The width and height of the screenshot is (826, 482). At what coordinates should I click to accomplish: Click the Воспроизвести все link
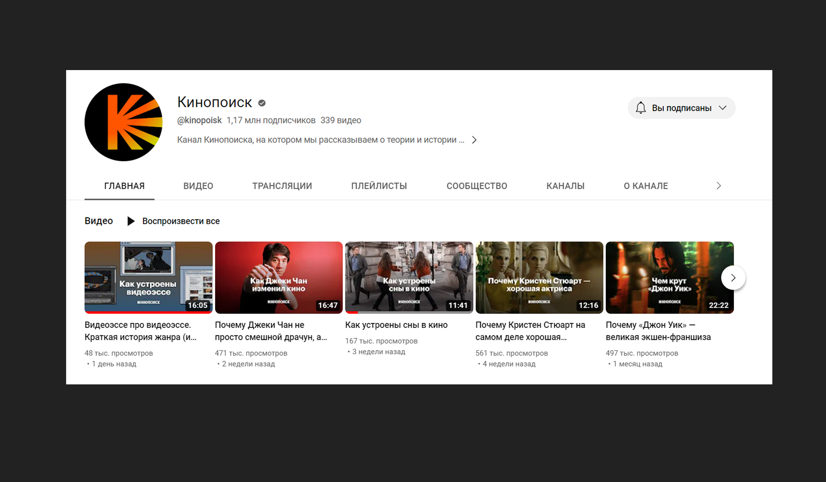click(x=181, y=221)
